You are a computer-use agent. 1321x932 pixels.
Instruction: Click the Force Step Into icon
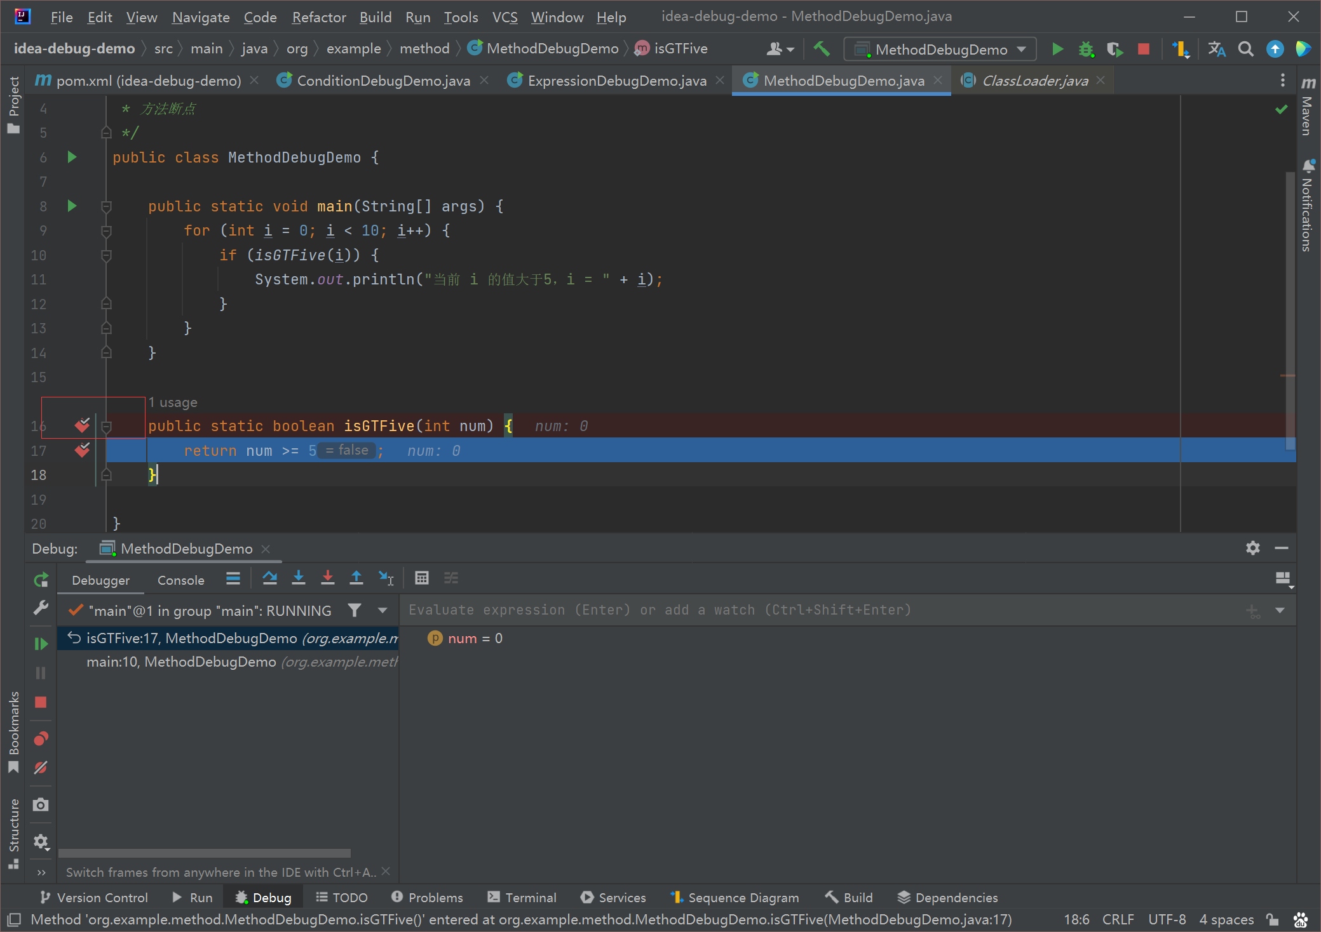tap(328, 578)
